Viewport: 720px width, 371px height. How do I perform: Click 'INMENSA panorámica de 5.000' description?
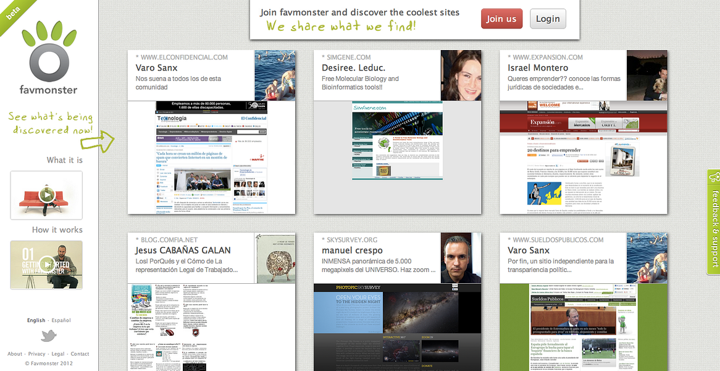pyautogui.click(x=379, y=265)
